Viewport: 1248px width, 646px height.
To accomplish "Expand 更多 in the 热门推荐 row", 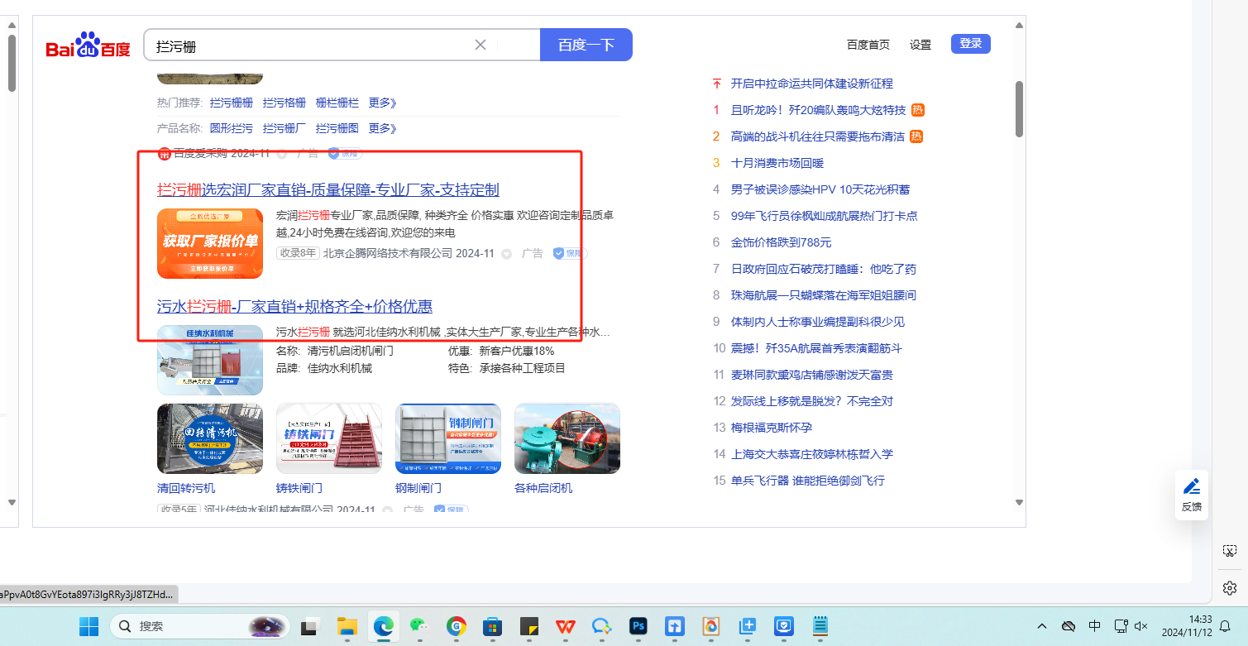I will click(383, 103).
